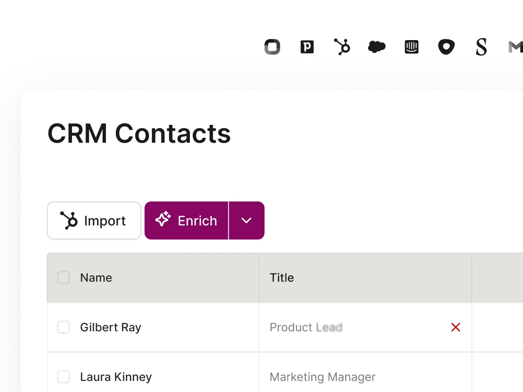
Task: Check the checkbox next to Laura Kinney
Action: (63, 377)
